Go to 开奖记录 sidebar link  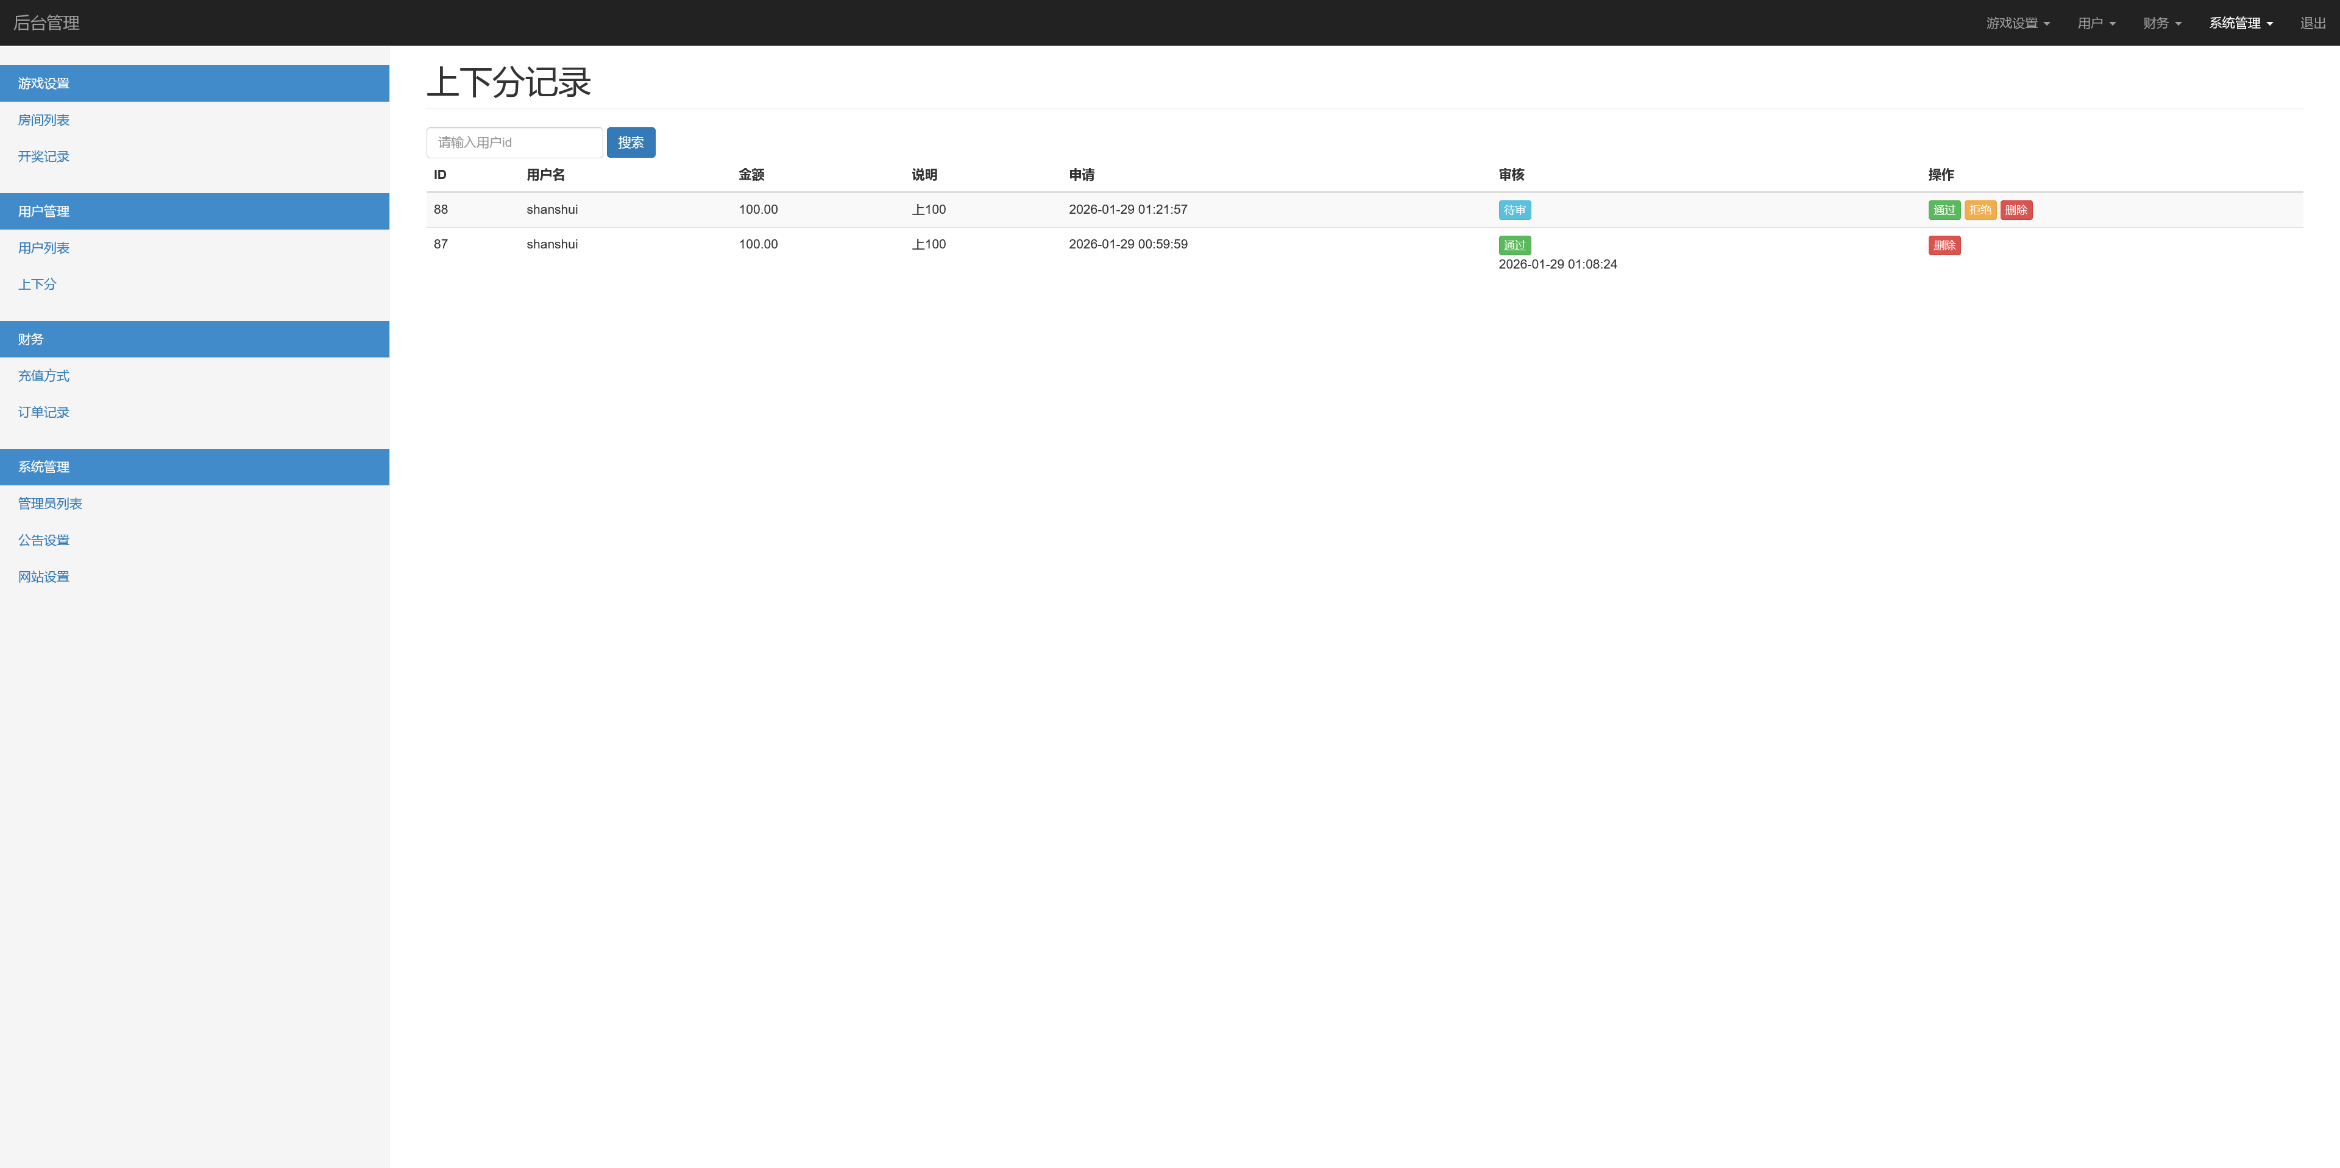44,156
